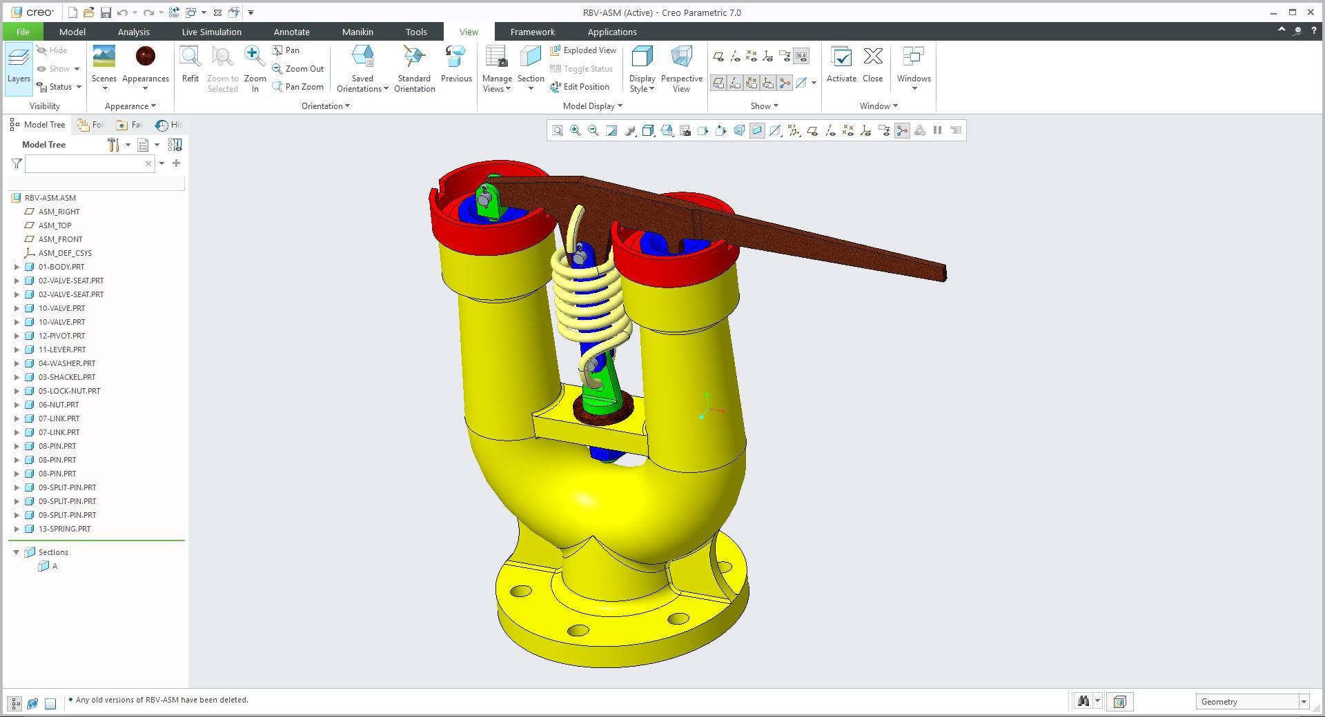Undo the last action
The height and width of the screenshot is (717, 1325).
[122, 12]
